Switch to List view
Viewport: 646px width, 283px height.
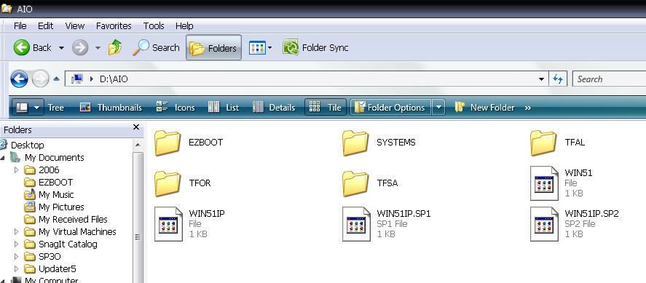224,108
